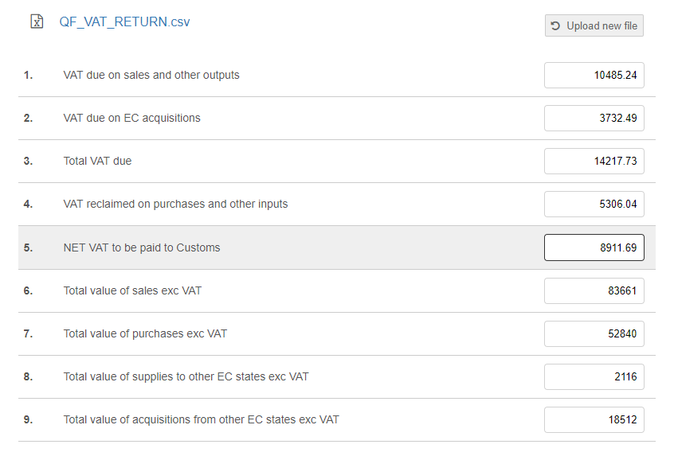
Task: Open the QF_VAT_RETURN.csv file link
Action: (124, 22)
